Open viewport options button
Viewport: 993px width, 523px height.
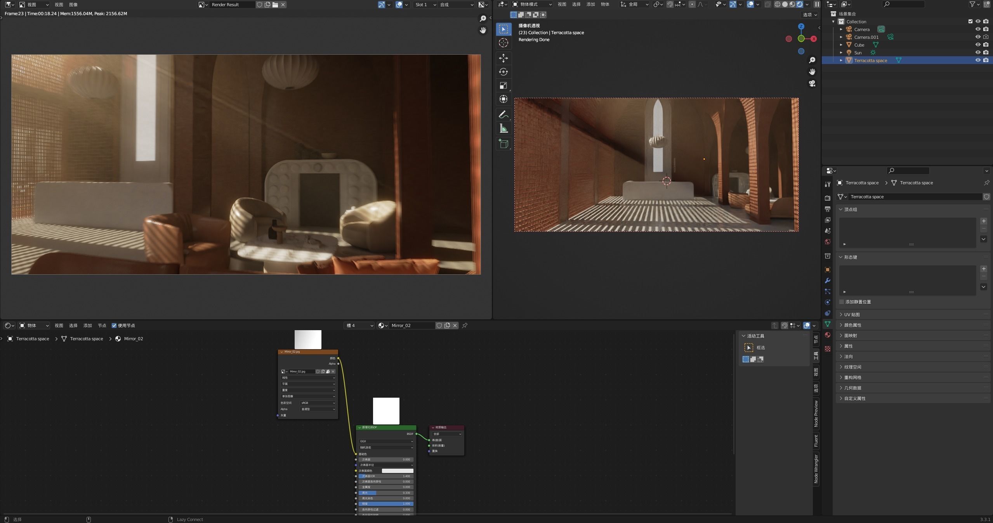810,15
